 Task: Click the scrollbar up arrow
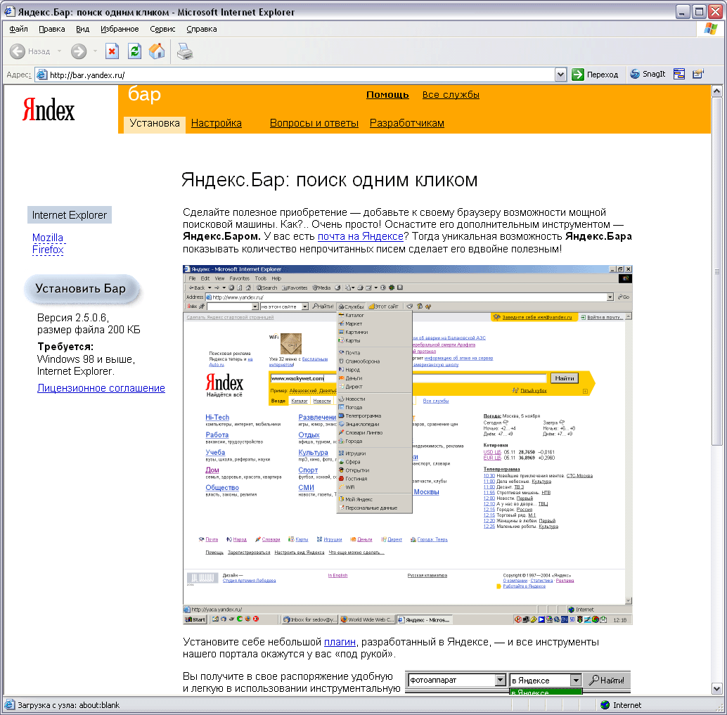coord(716,91)
